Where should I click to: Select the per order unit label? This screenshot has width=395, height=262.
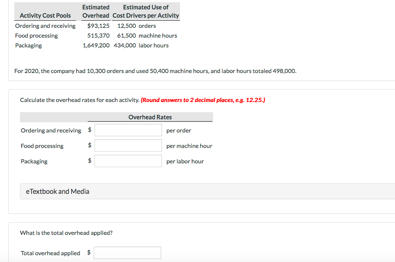point(178,130)
